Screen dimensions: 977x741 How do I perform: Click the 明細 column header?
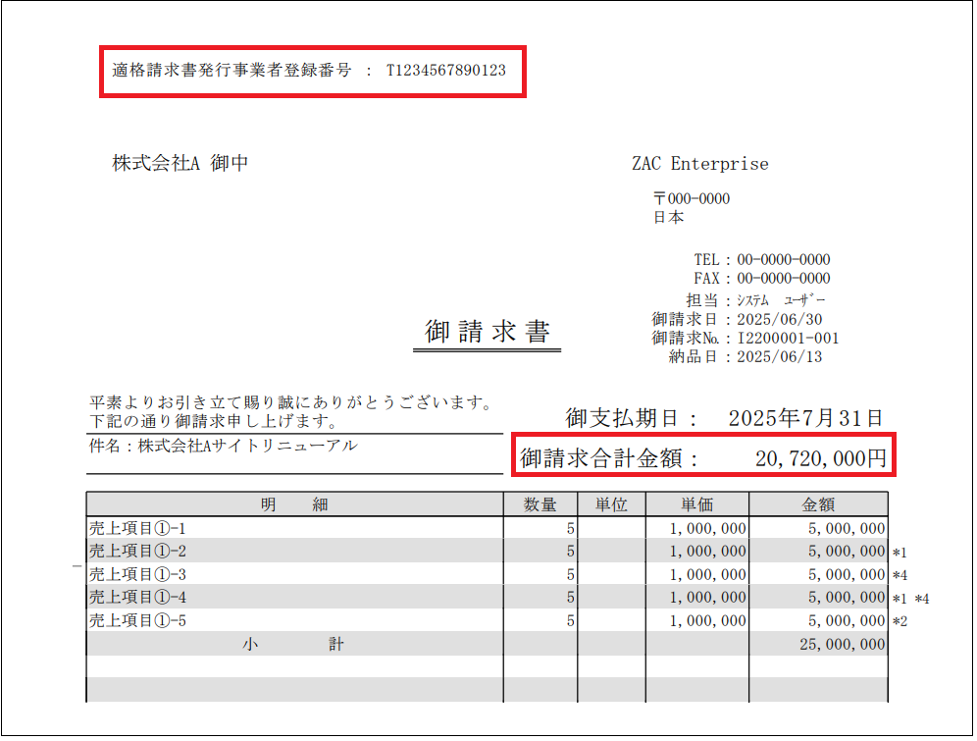click(294, 504)
